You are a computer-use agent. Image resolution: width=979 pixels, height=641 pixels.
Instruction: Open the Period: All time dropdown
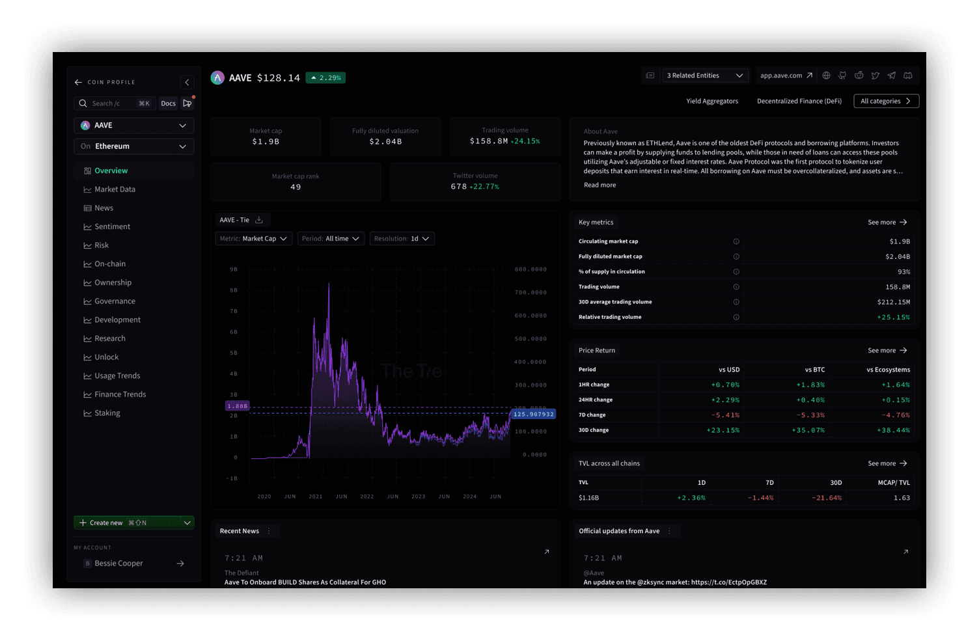331,239
